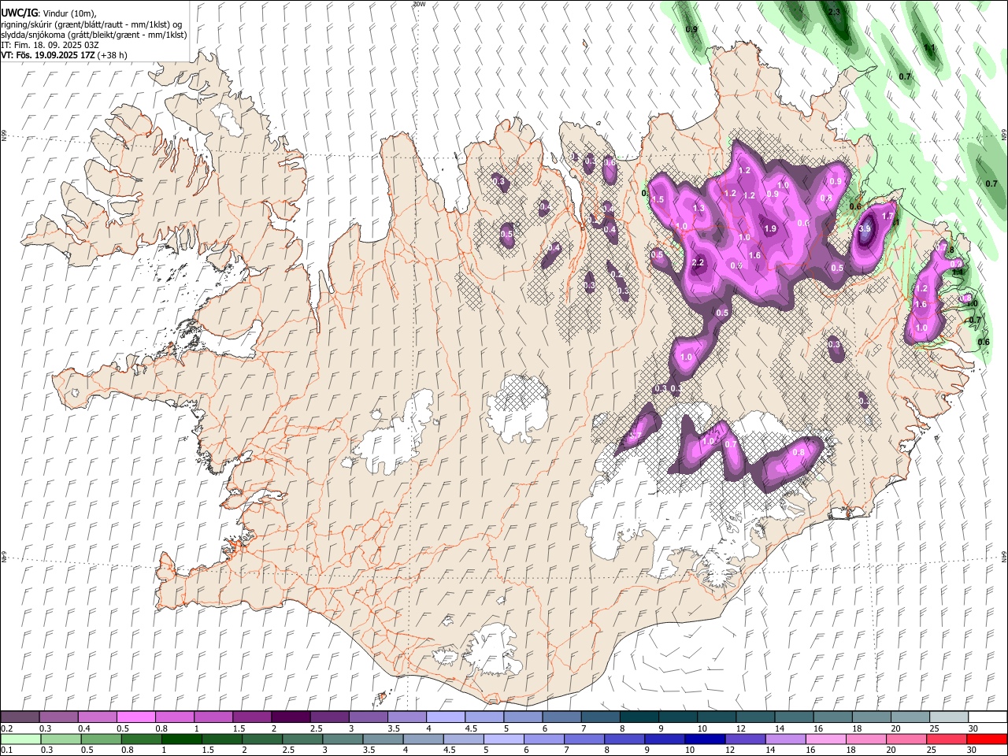Click the '0.1' label under lower legend
Screen dimensions: 1008x756
tap(7, 750)
